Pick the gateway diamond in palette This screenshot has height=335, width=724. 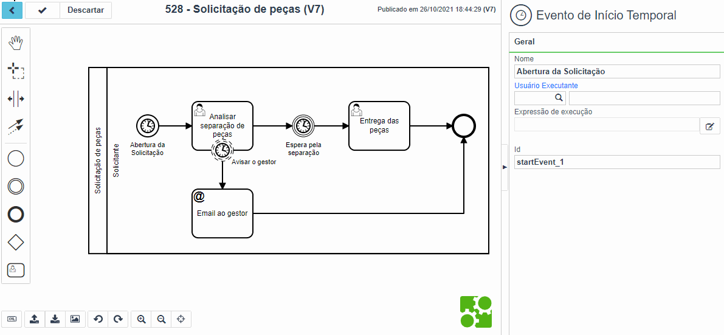[16, 242]
